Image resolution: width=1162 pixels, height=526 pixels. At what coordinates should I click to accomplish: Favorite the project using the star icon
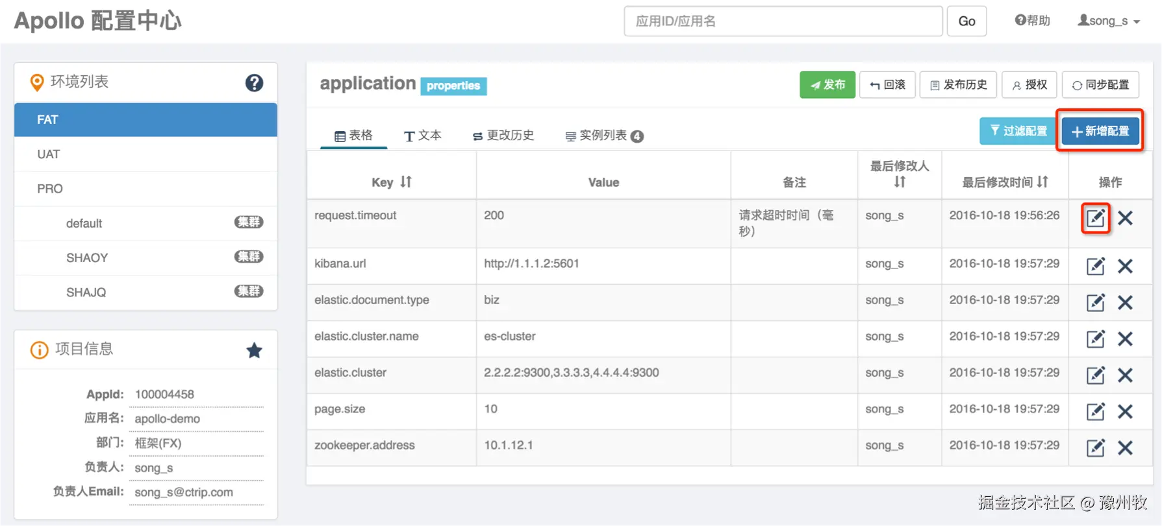point(254,351)
